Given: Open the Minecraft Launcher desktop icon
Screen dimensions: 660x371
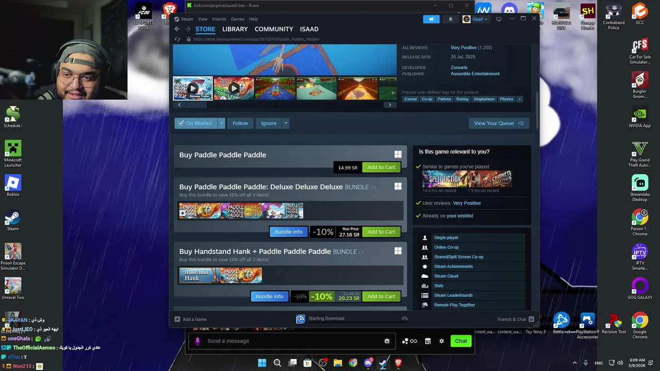Looking at the screenshot, I should tap(13, 153).
